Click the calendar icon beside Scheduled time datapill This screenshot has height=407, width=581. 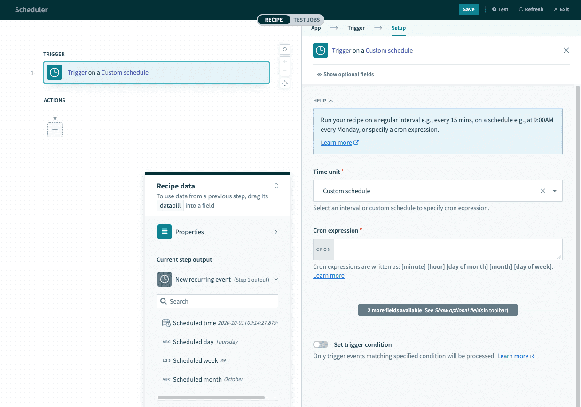[166, 323]
